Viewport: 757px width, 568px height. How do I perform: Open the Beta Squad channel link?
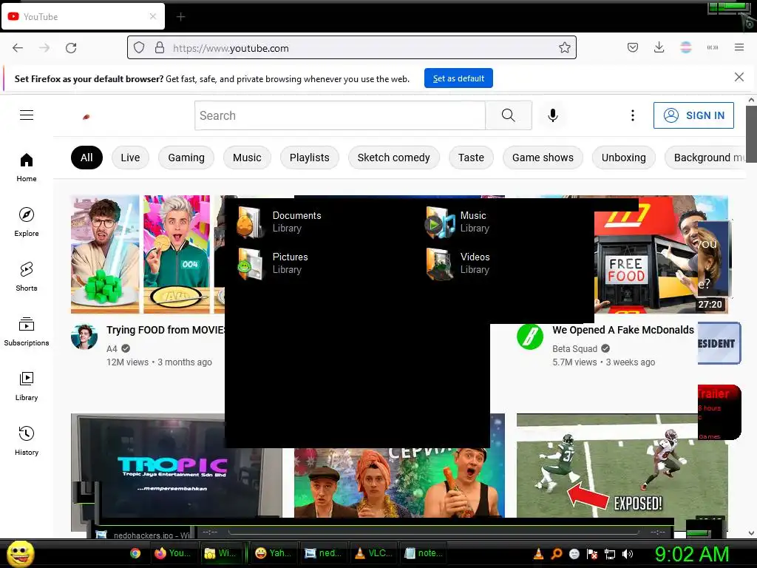(574, 349)
